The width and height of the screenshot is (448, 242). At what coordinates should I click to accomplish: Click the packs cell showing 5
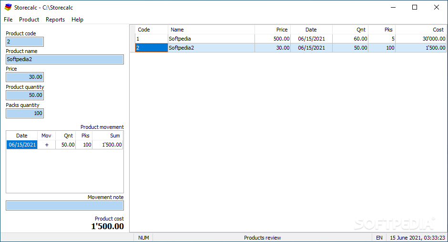tap(382, 39)
